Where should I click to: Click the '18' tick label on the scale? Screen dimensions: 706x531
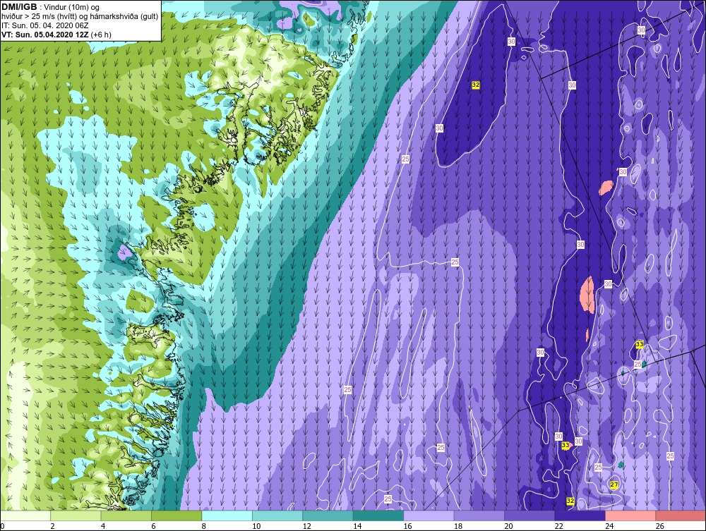(x=458, y=526)
